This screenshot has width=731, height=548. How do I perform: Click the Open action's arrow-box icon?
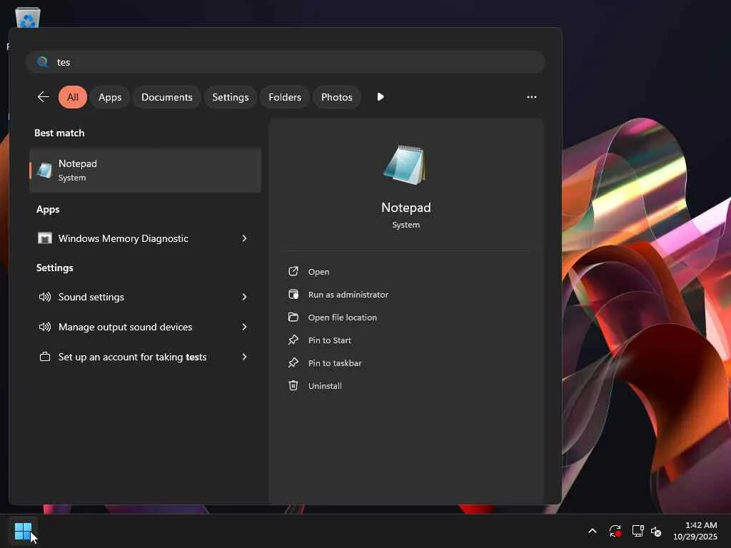pos(293,271)
